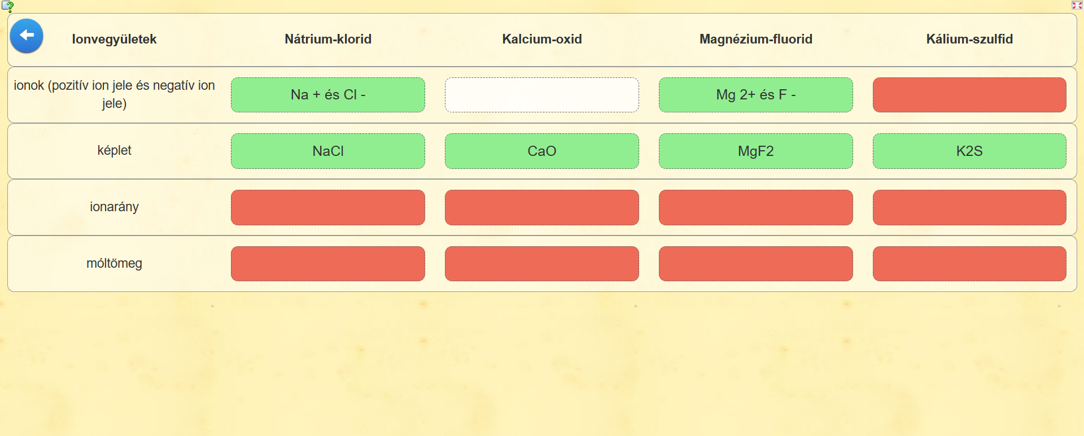This screenshot has height=436, width=1084.
Task: Click the red Kálium-szulfid ions cell
Action: tap(969, 95)
